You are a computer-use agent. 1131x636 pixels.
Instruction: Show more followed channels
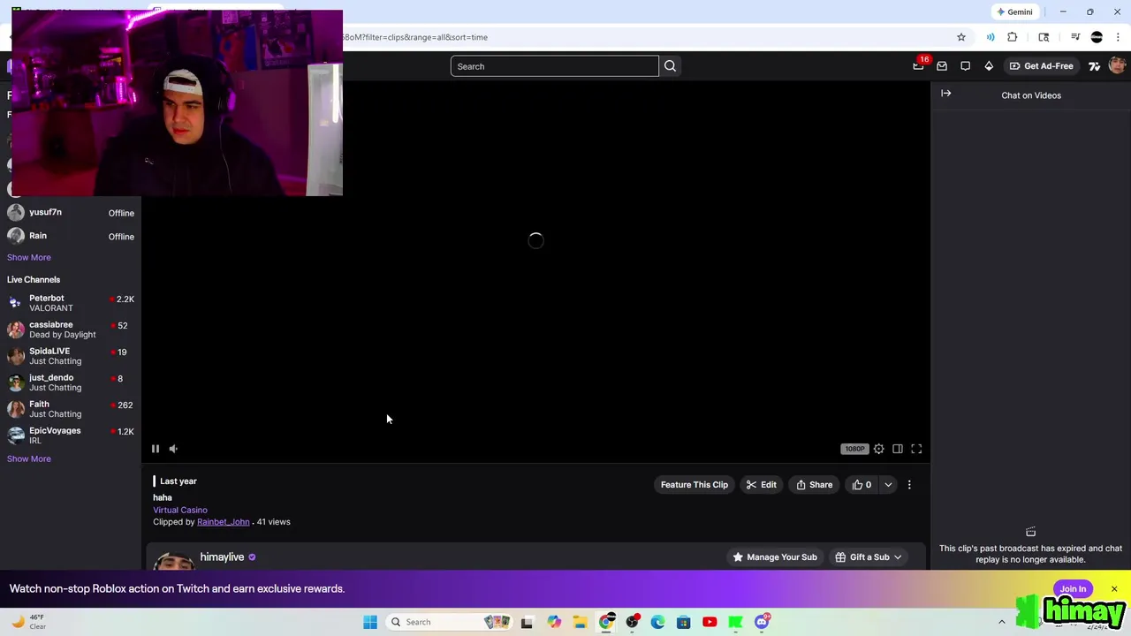(x=29, y=257)
